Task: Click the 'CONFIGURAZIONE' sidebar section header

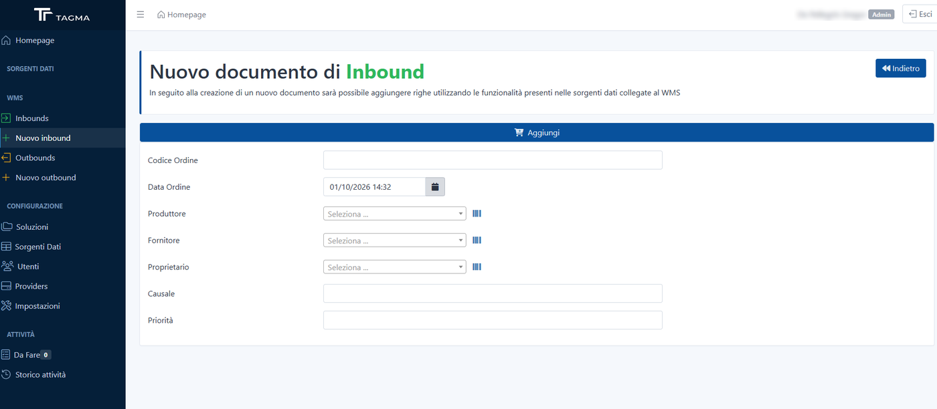Action: [35, 206]
